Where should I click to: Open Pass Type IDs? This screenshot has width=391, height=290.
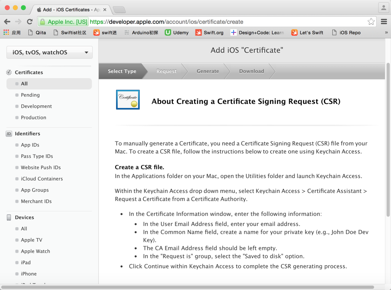pyautogui.click(x=37, y=156)
